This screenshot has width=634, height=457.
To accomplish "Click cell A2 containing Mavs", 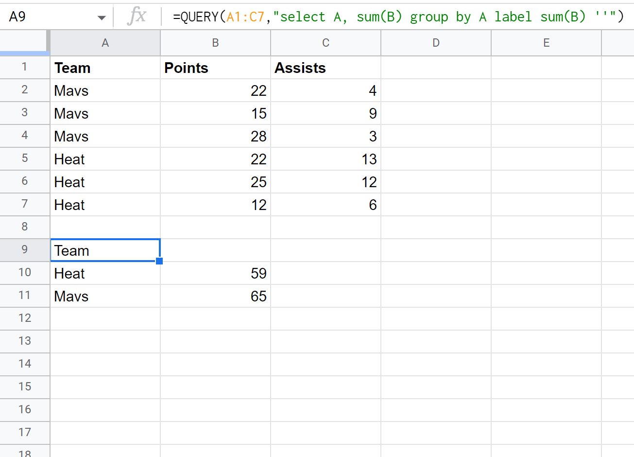I will pyautogui.click(x=105, y=90).
